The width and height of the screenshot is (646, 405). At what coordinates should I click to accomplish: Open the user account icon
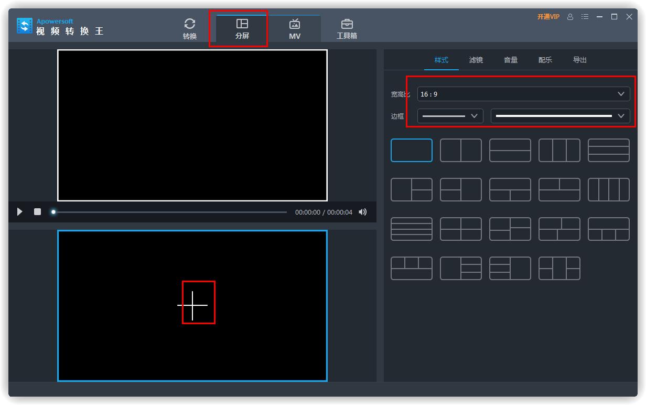click(570, 17)
